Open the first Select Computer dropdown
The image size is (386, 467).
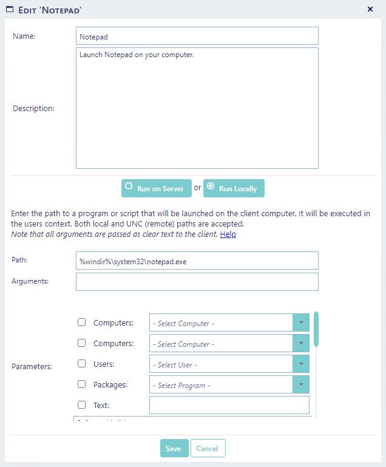pyautogui.click(x=301, y=323)
